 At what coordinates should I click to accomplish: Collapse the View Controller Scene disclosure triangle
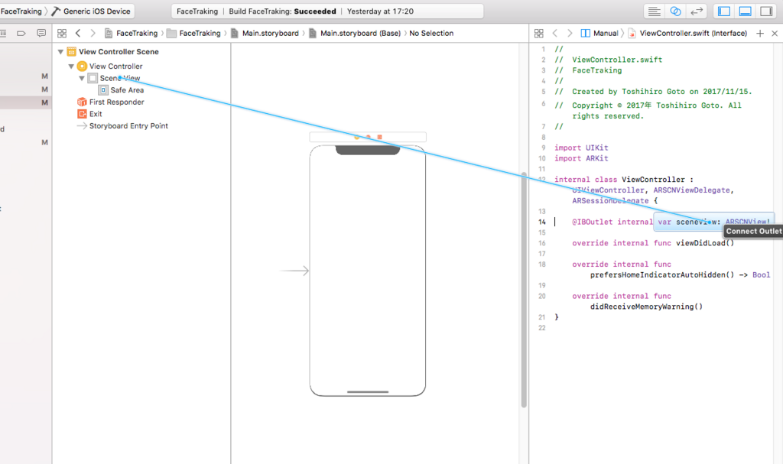click(x=60, y=51)
